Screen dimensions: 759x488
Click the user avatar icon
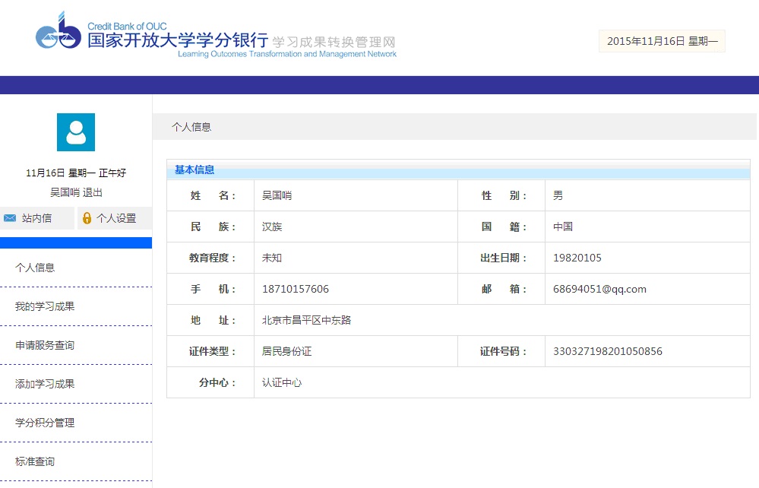[x=76, y=132]
